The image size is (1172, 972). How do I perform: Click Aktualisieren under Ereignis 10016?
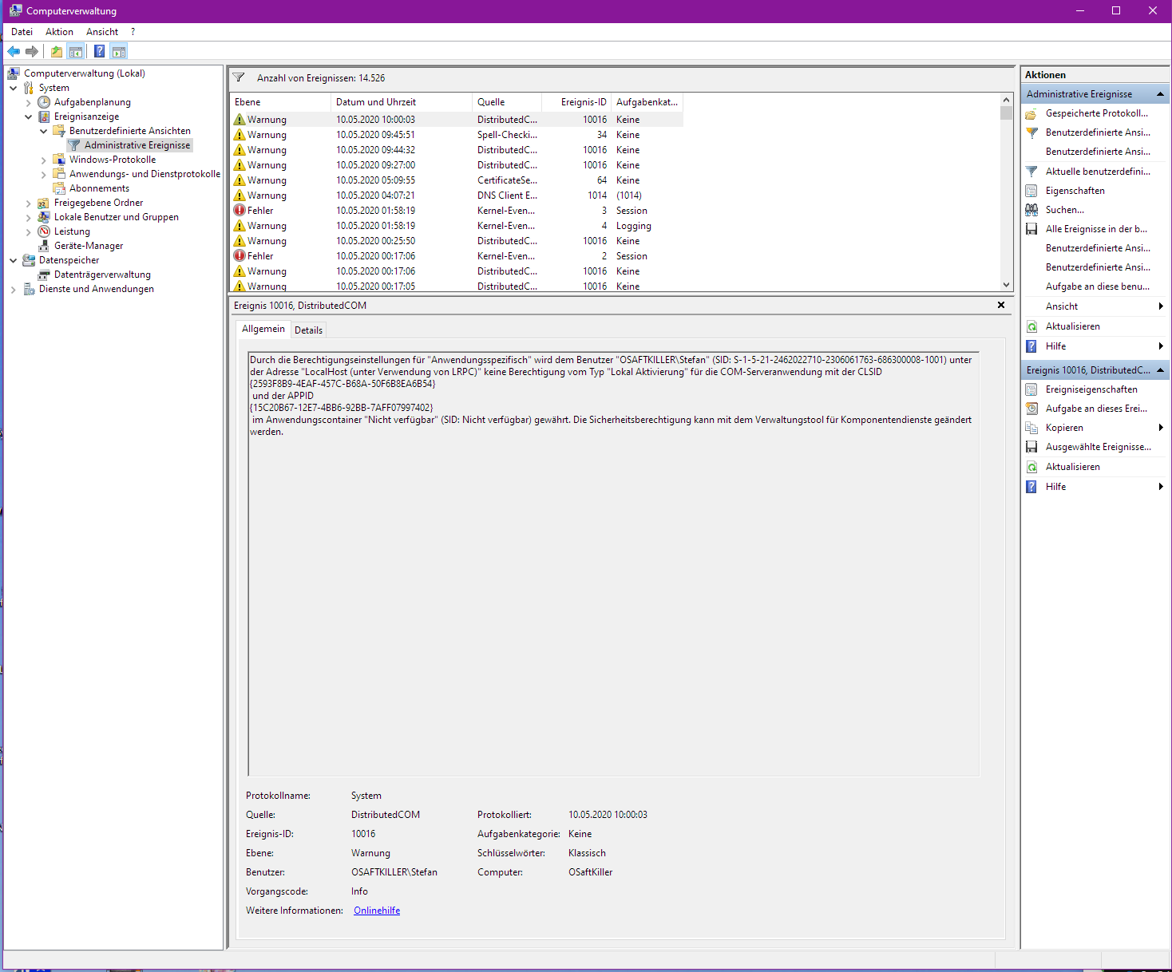point(1073,467)
